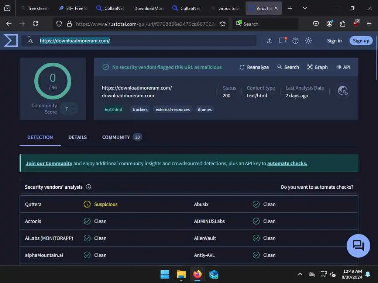This screenshot has width=378, height=283.
Task: Click the red uBlock extension icon
Action: click(356, 23)
